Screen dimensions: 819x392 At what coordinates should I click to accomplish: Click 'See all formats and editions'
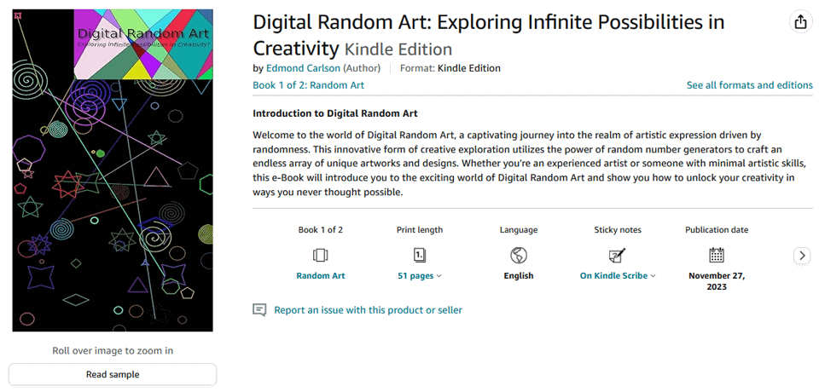click(x=749, y=85)
